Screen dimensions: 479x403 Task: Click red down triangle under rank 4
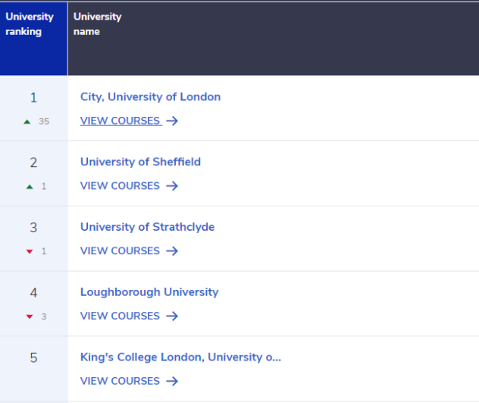click(30, 317)
